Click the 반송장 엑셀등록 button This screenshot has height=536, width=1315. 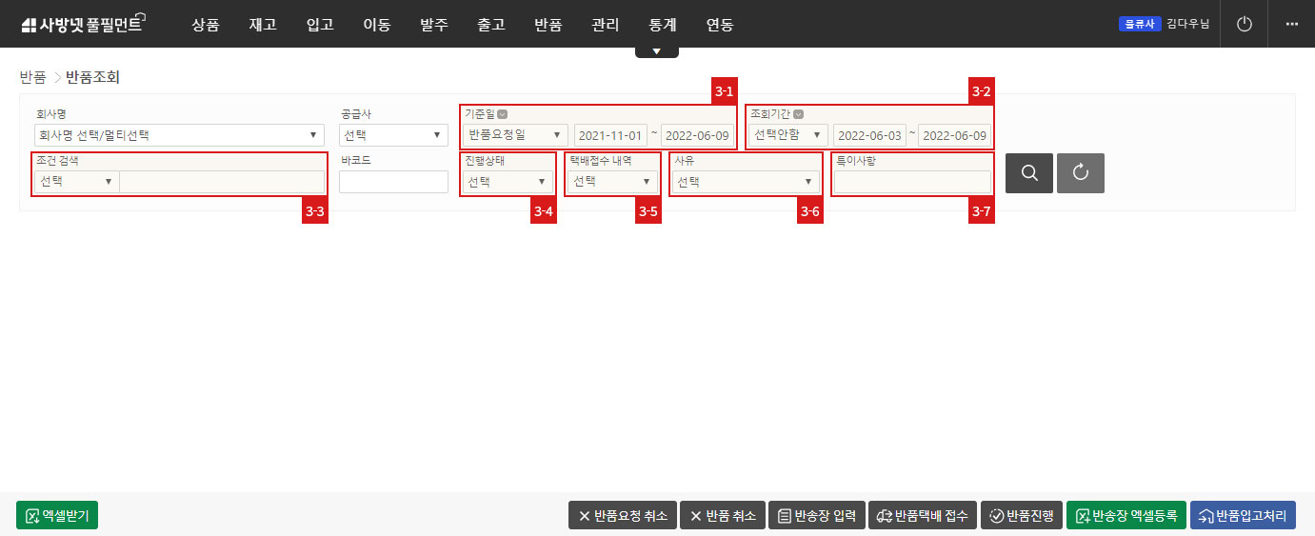[x=1126, y=516]
